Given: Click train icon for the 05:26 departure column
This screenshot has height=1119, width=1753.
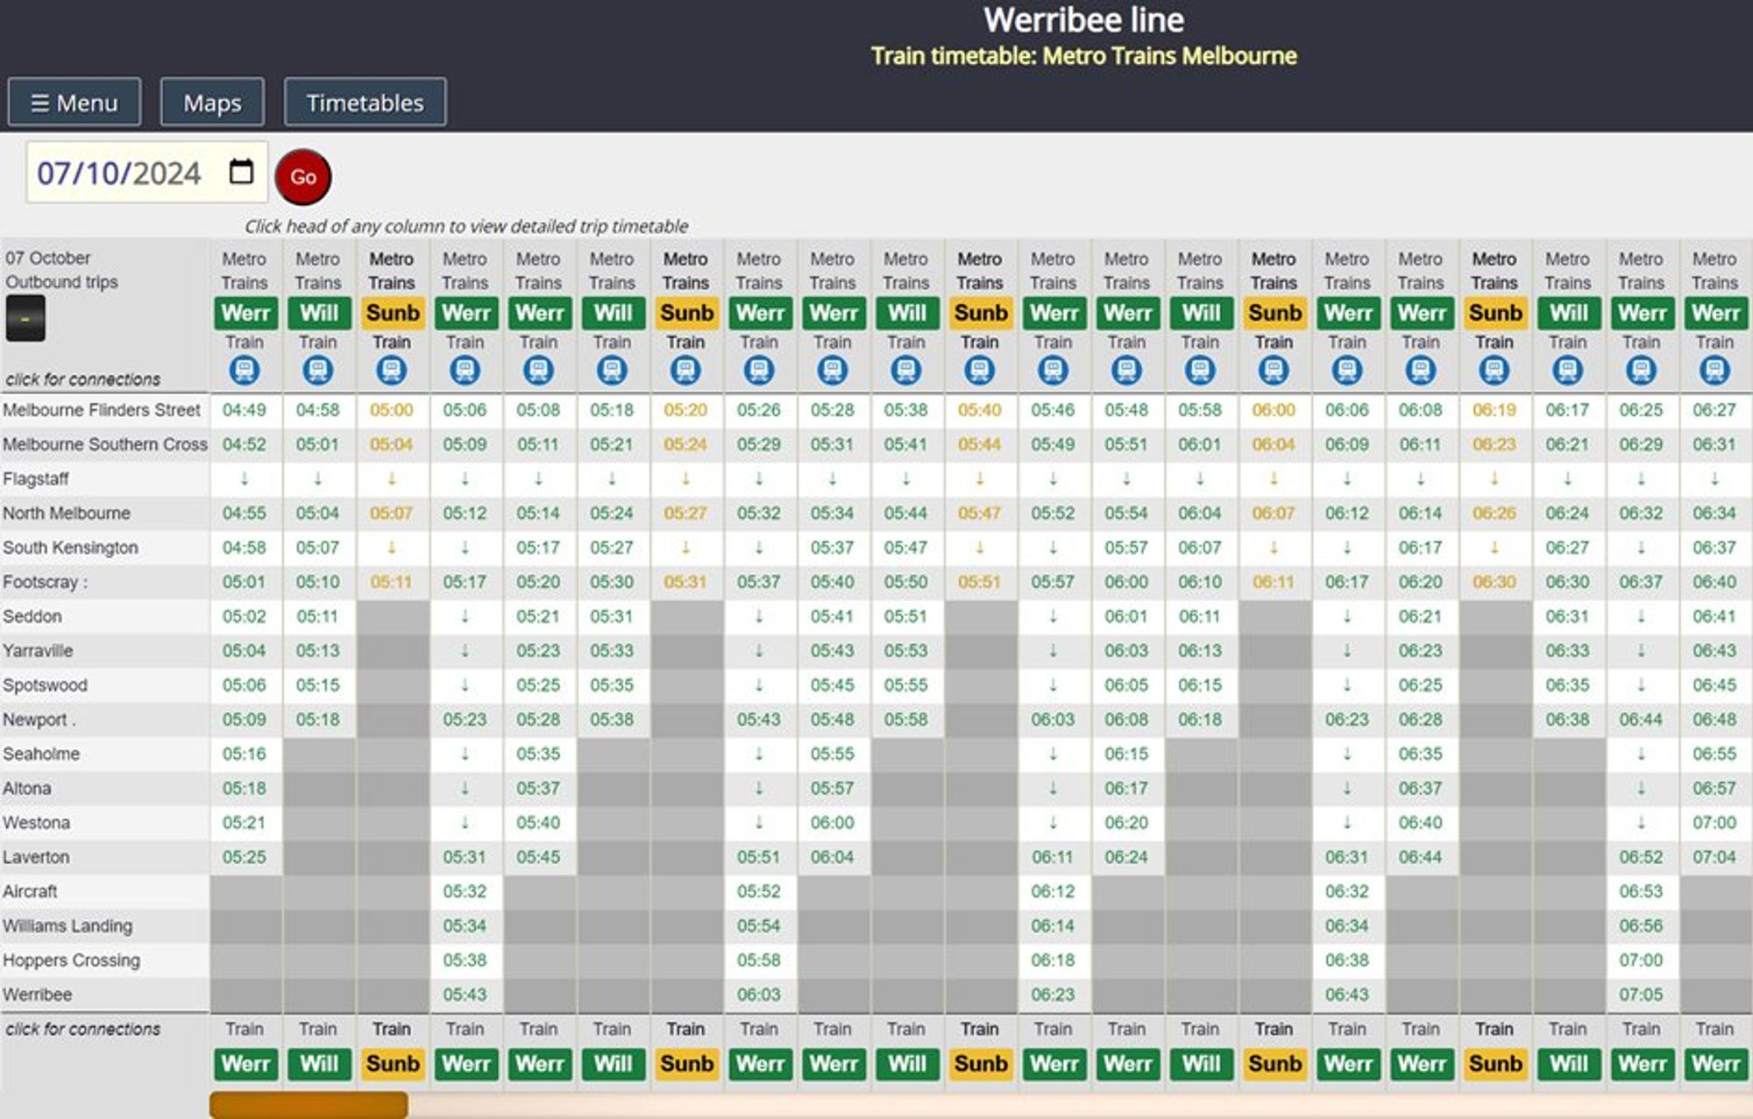Looking at the screenshot, I should point(759,371).
